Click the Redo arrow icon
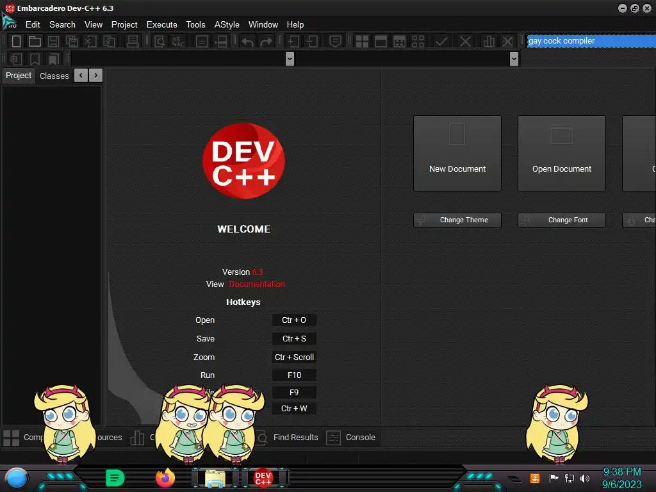656x492 pixels. [x=266, y=42]
